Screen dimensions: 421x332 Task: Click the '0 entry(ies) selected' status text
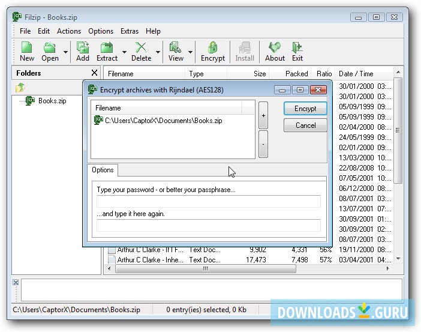click(206, 310)
